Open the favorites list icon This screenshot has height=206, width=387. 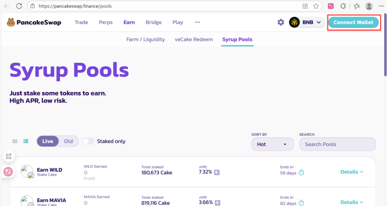pyautogui.click(x=357, y=6)
